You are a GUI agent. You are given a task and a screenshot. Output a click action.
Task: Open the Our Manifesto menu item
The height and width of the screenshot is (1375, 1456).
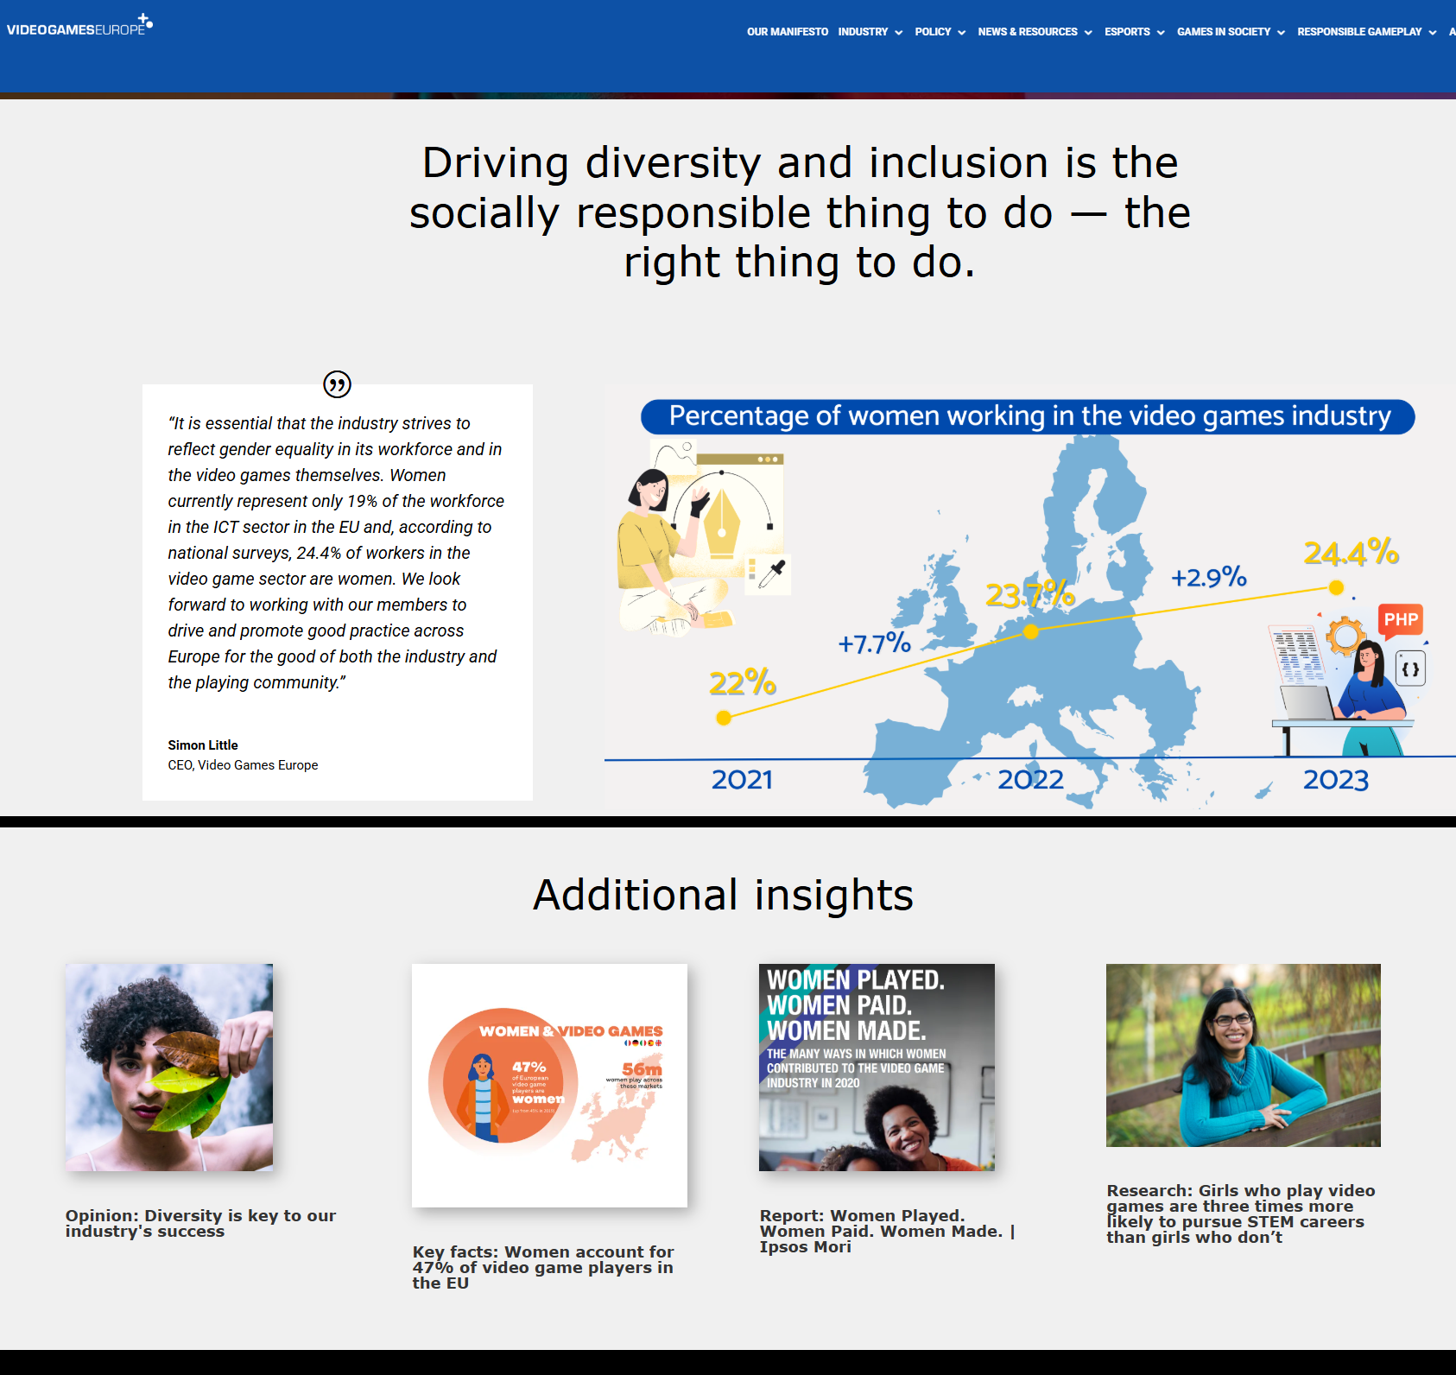coord(787,32)
